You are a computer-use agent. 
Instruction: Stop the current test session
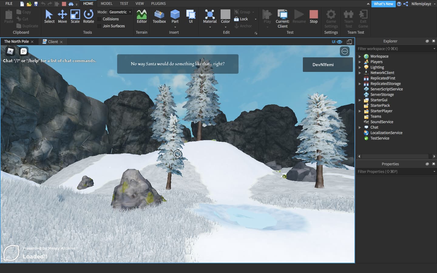(313, 17)
